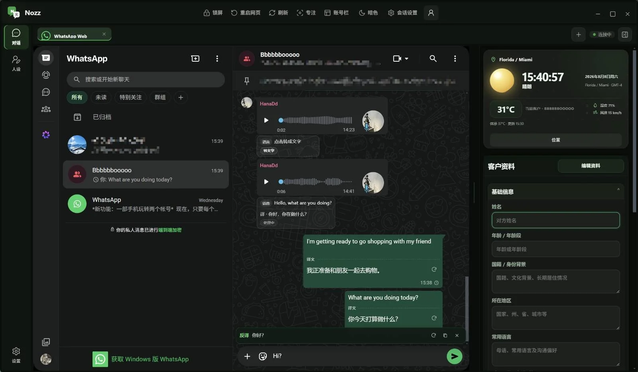Open the 人设 persona section

click(16, 63)
